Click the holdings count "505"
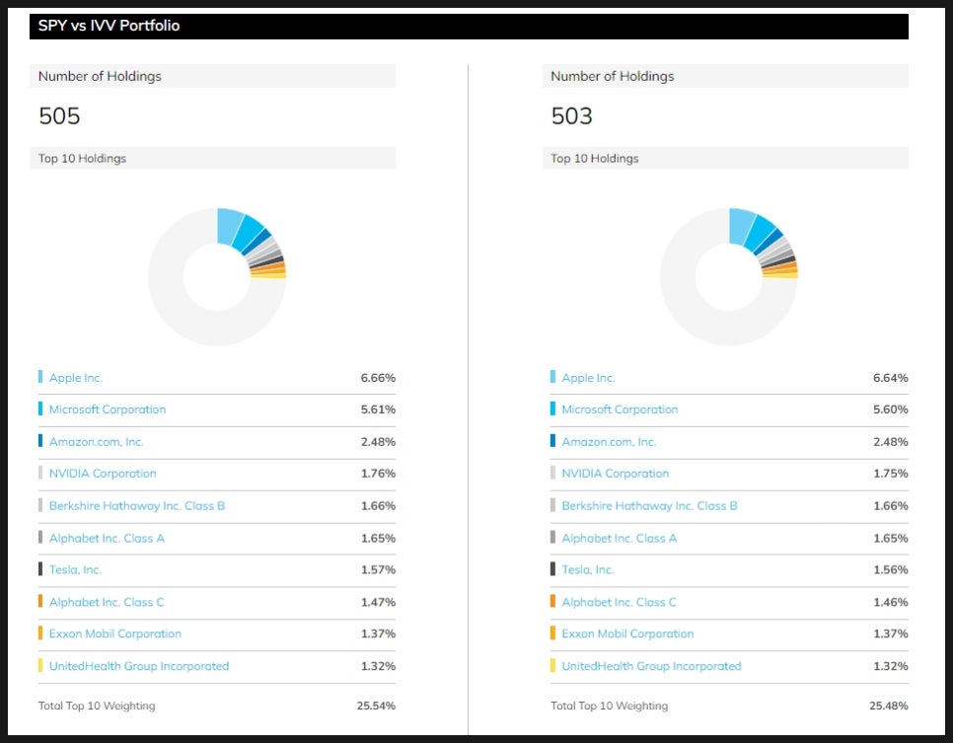Screen dimensions: 953x743 59,115
